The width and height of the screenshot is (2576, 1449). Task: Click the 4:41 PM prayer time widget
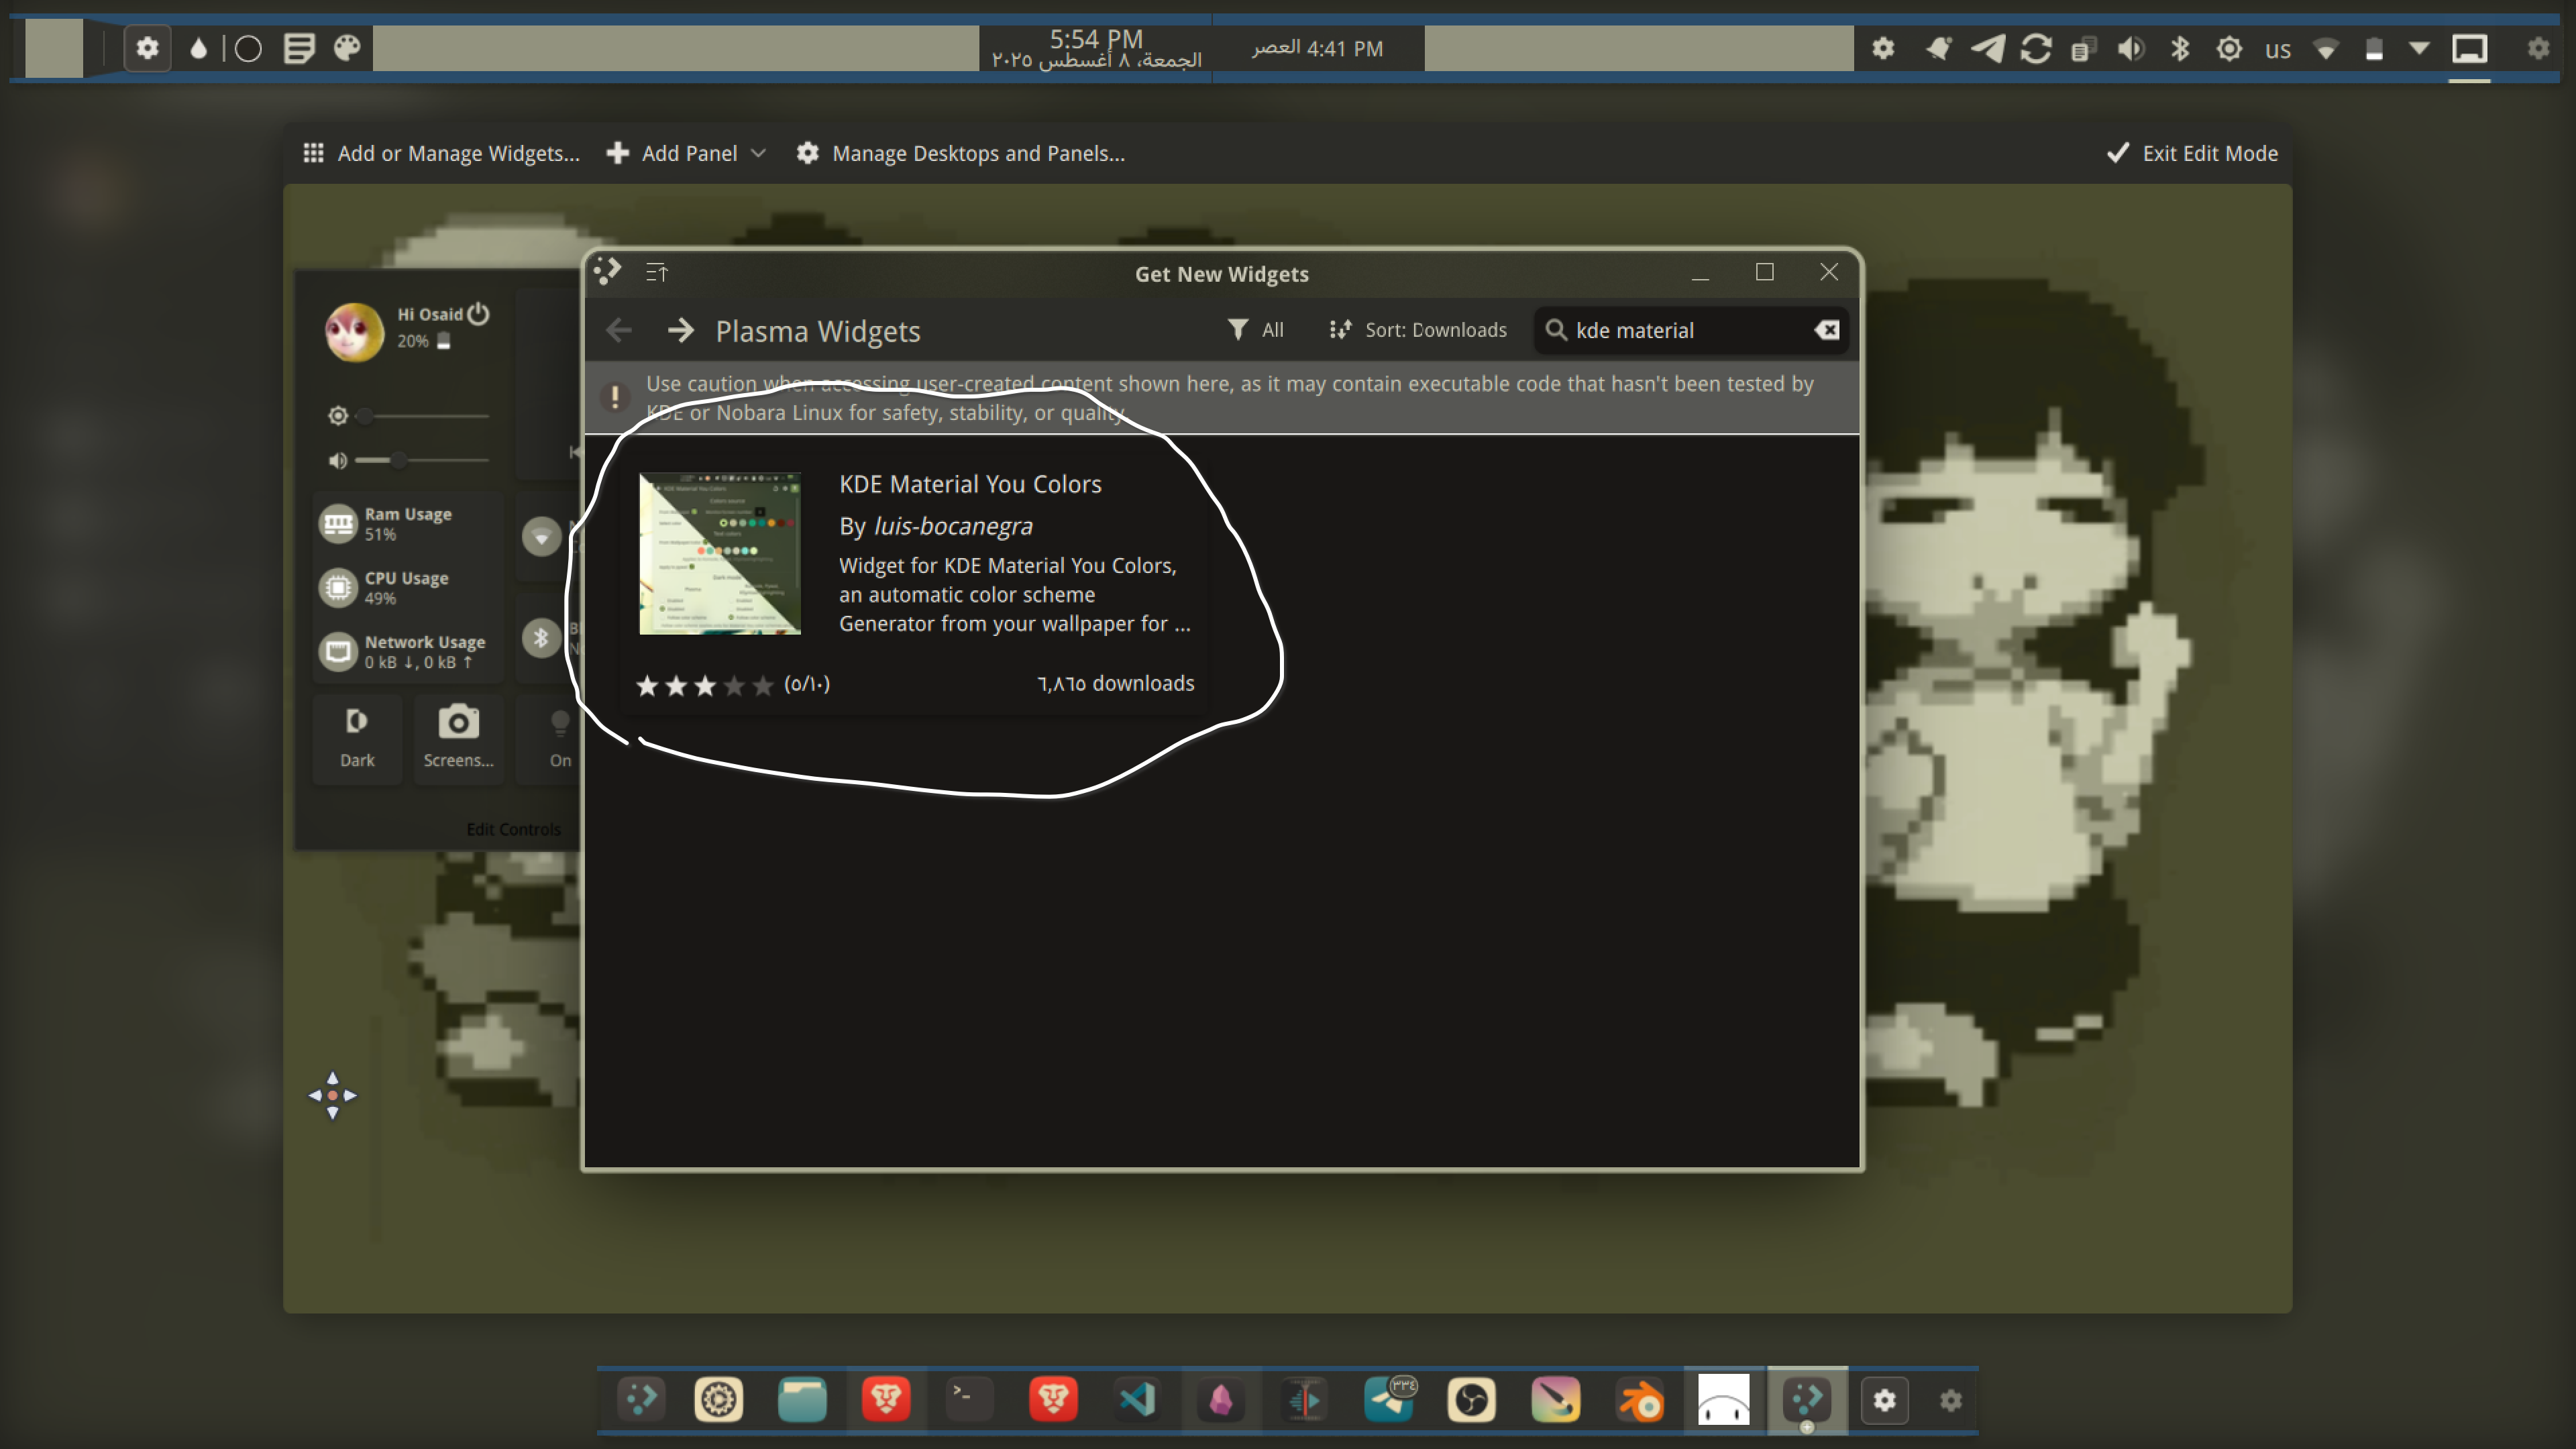(x=1317, y=48)
